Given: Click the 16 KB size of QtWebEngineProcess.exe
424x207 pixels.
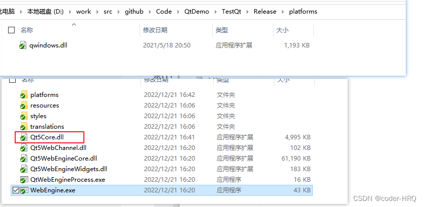Looking at the screenshot, I should 303,180.
